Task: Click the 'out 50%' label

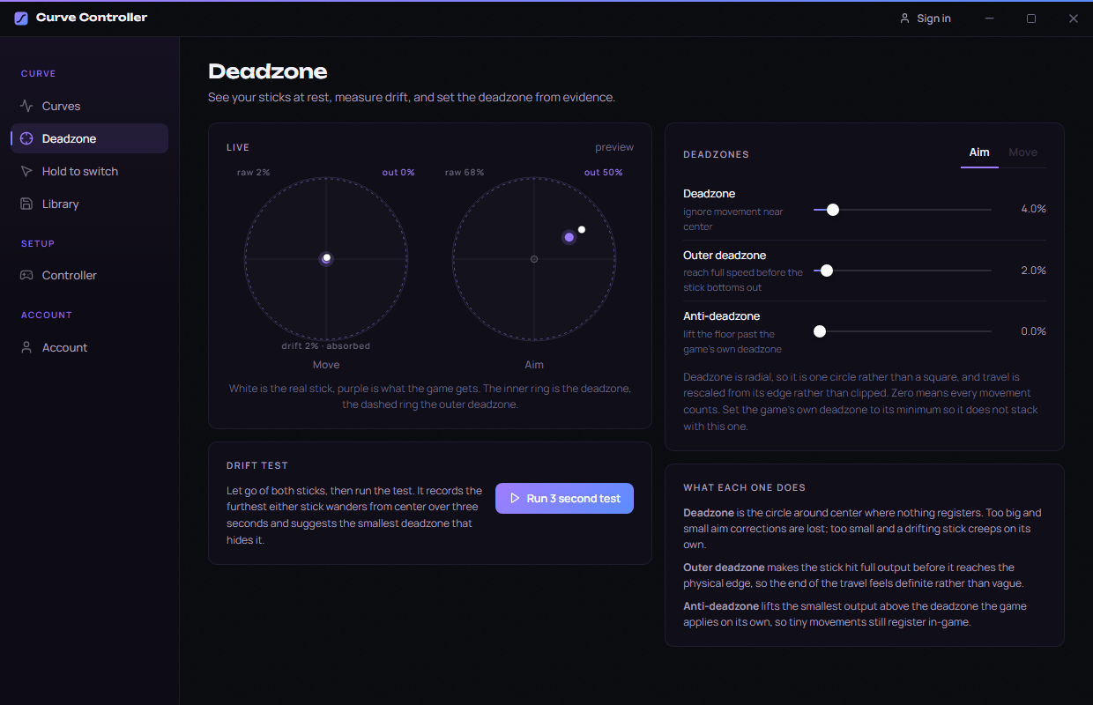Action: coord(604,173)
